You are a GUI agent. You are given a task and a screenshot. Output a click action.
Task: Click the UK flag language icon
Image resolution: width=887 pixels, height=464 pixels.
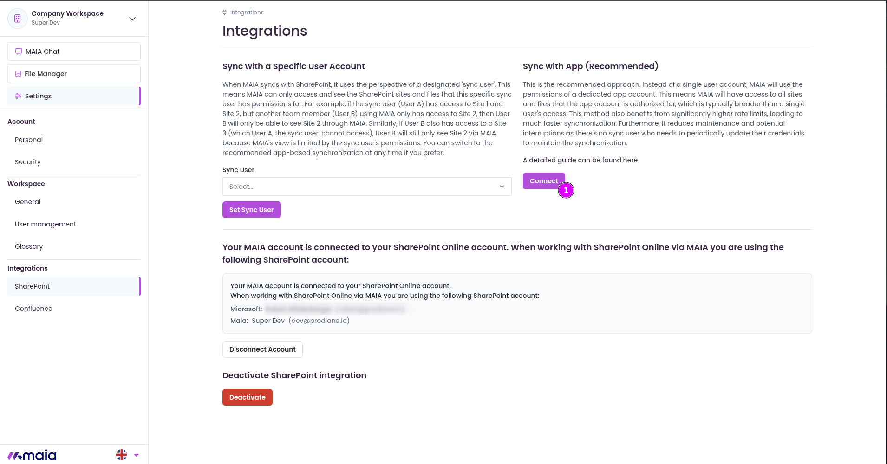[x=122, y=455]
